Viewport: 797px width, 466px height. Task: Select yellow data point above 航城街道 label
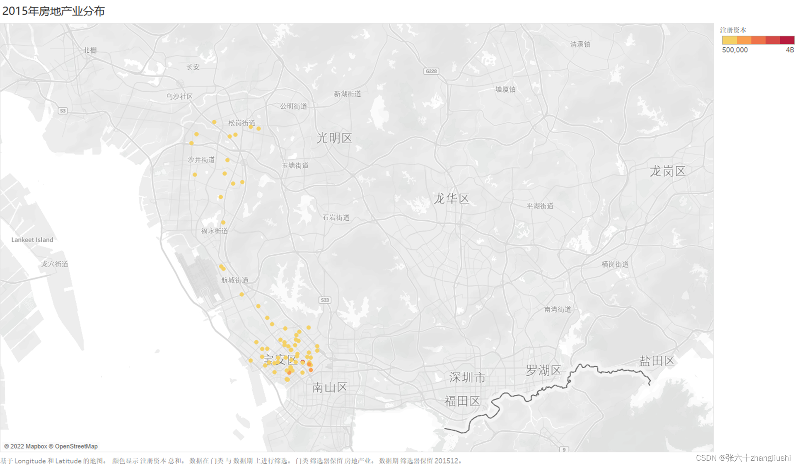tap(222, 268)
